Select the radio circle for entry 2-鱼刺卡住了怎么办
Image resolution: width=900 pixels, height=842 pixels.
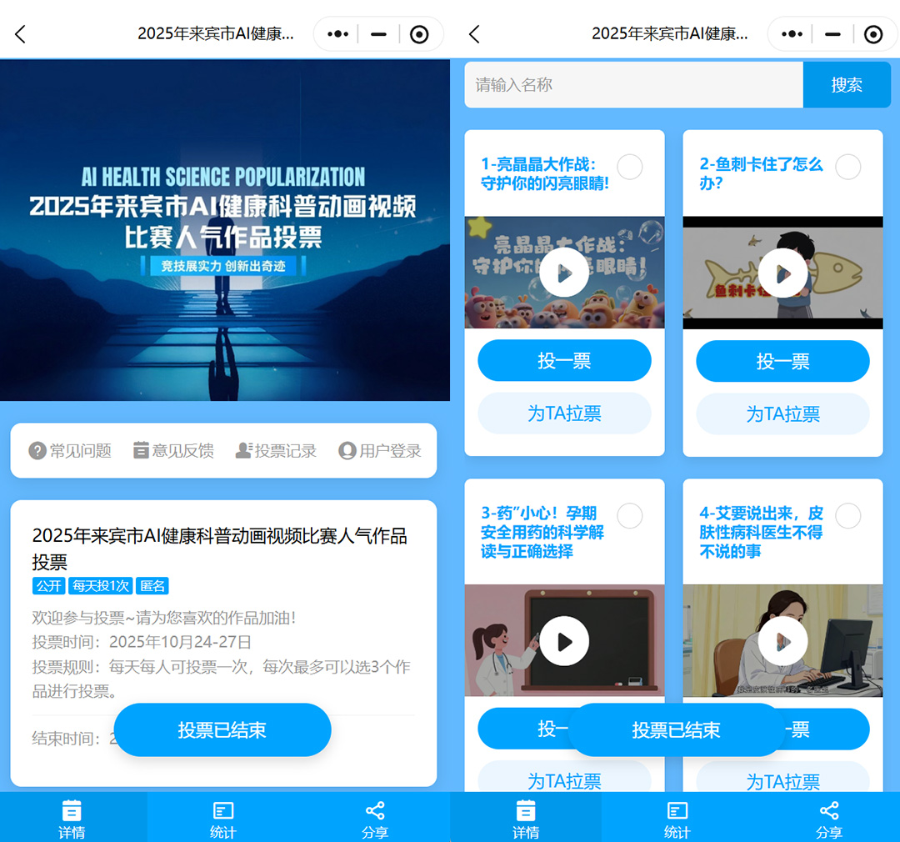tap(847, 167)
